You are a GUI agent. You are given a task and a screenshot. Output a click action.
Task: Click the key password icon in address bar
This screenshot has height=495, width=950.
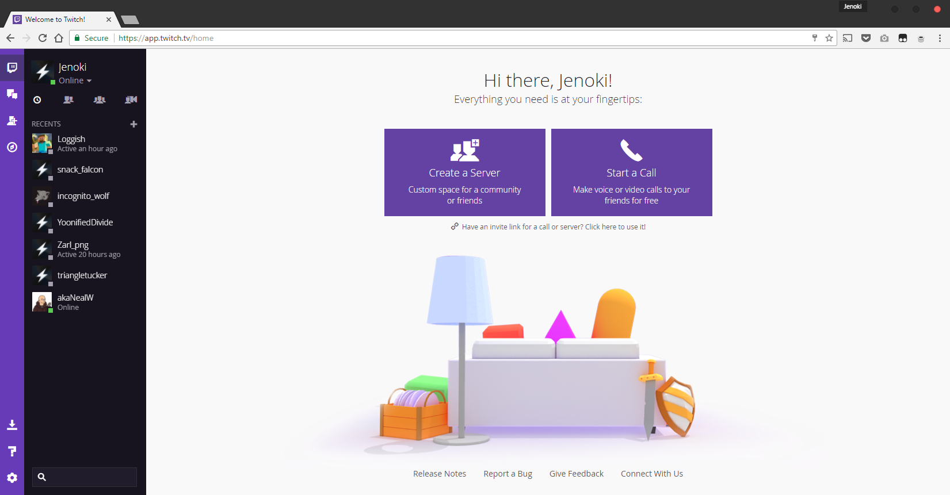[815, 38]
